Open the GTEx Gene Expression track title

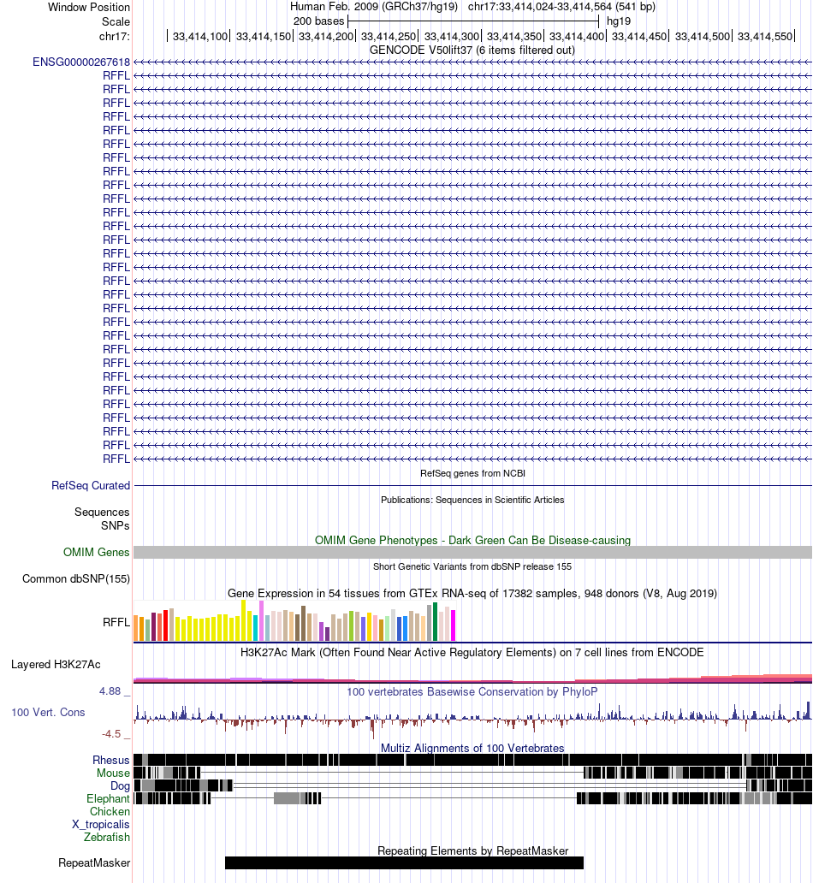tap(472, 594)
